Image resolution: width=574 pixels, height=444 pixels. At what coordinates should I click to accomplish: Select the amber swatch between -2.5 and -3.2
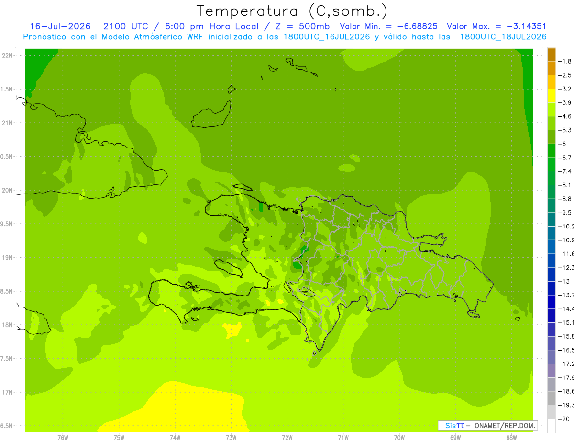(552, 82)
